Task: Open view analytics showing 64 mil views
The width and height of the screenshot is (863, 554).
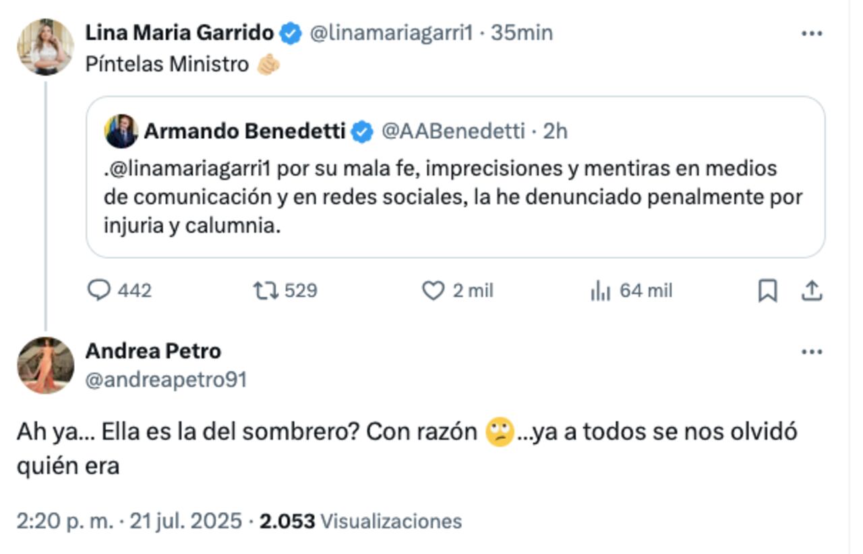Action: point(599,290)
